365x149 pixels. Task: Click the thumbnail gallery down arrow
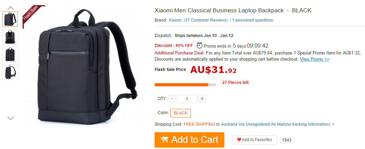pos(11,118)
